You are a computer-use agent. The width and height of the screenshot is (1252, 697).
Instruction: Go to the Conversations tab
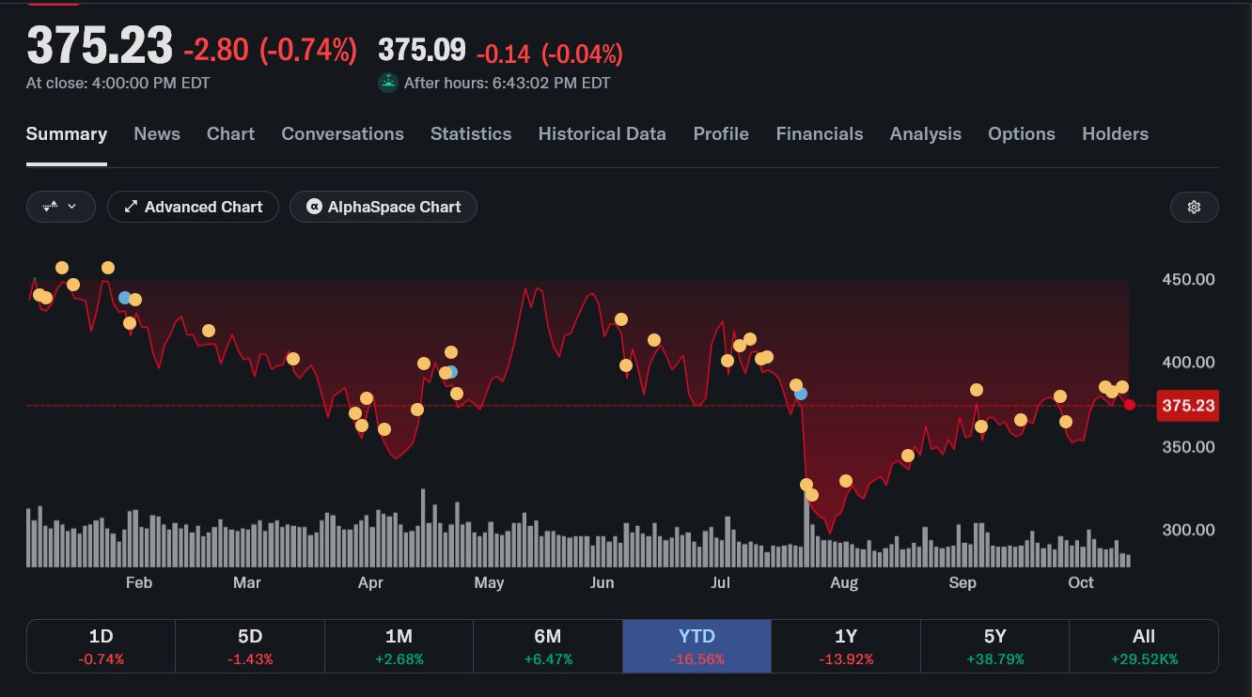[x=342, y=133]
